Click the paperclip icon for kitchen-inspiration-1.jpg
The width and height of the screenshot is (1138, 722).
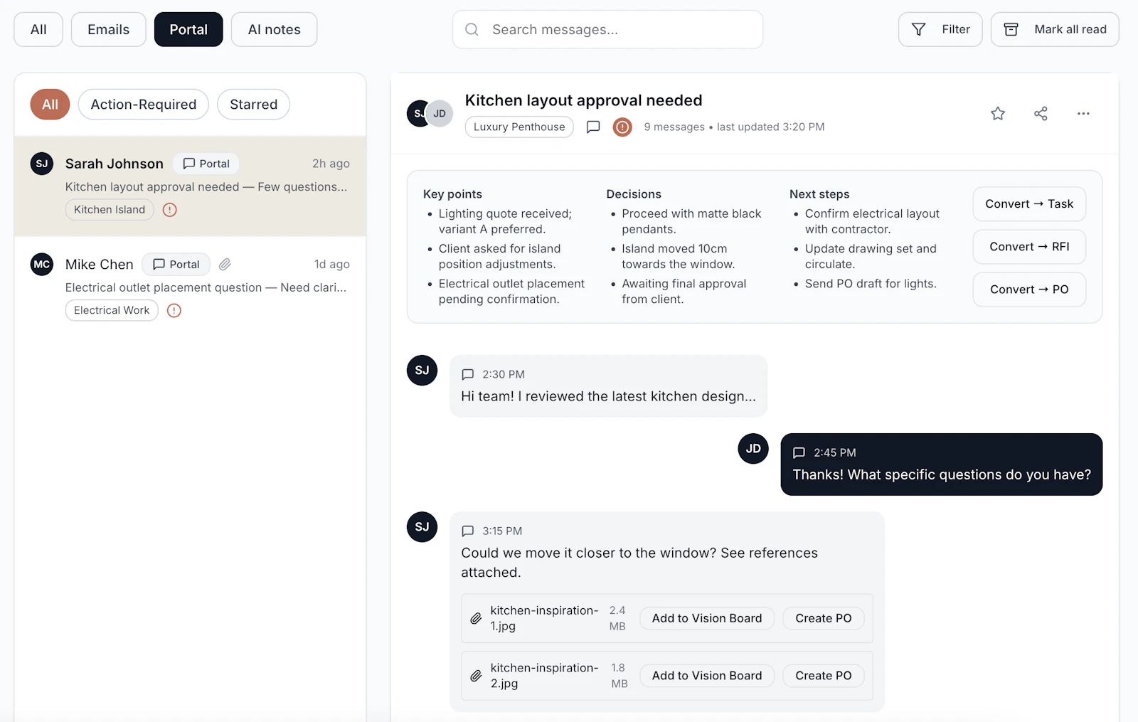(476, 619)
